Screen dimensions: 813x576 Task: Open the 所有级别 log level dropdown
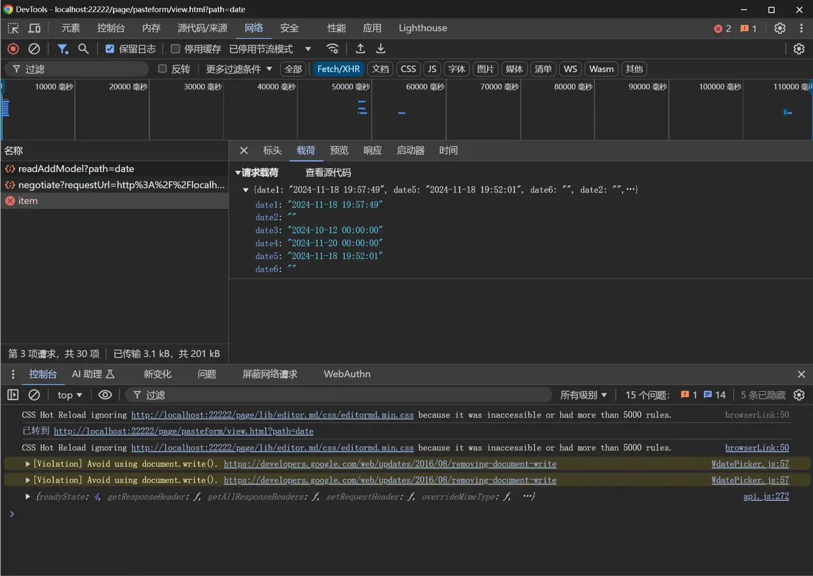584,395
